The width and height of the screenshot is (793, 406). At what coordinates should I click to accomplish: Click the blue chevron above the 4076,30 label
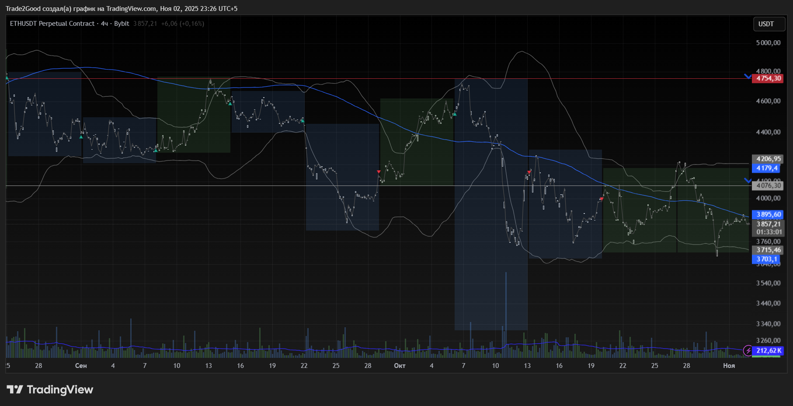pos(748,180)
